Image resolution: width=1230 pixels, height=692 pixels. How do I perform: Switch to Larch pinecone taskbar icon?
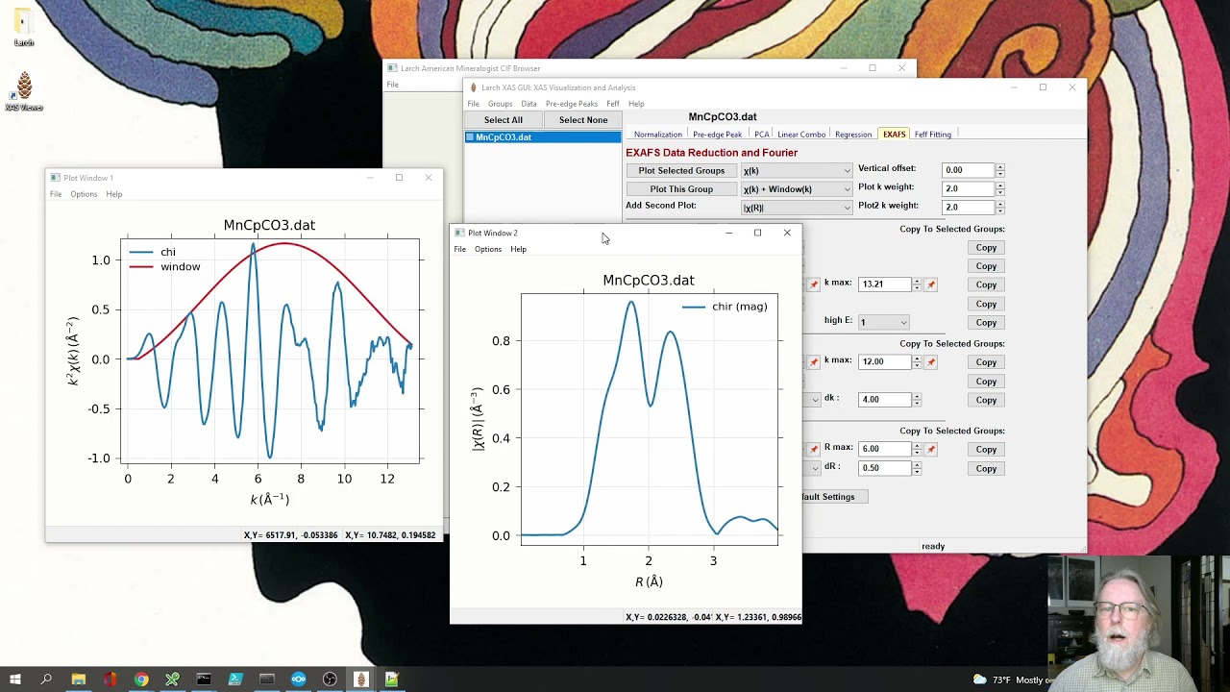pos(361,680)
